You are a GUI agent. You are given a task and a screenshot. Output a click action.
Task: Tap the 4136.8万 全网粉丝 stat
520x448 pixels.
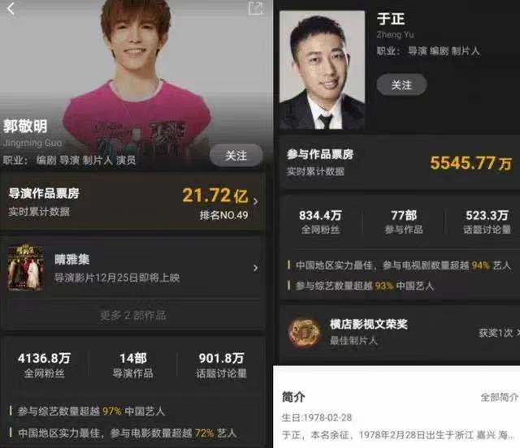[x=44, y=365]
